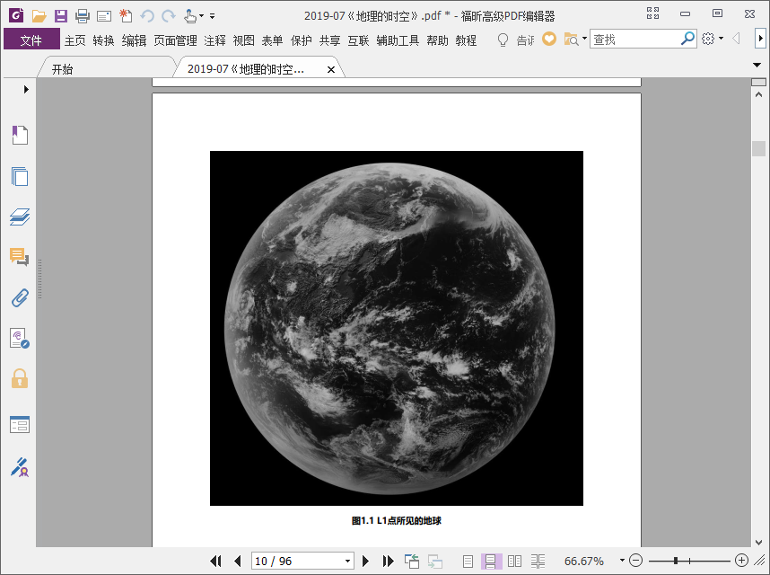Click the Save icon in quick toolbar
The width and height of the screenshot is (770, 575).
[x=60, y=15]
